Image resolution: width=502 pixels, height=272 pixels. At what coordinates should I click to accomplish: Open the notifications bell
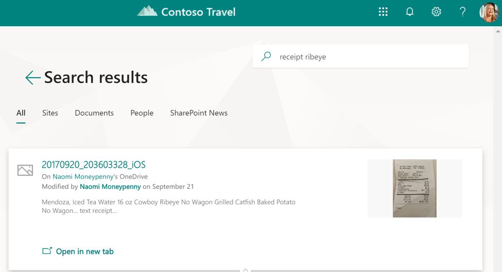[409, 12]
